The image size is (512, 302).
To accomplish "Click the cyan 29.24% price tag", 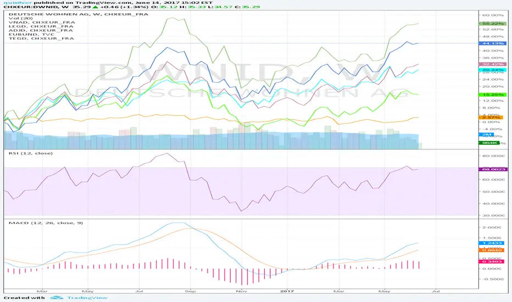I will pyautogui.click(x=492, y=70).
